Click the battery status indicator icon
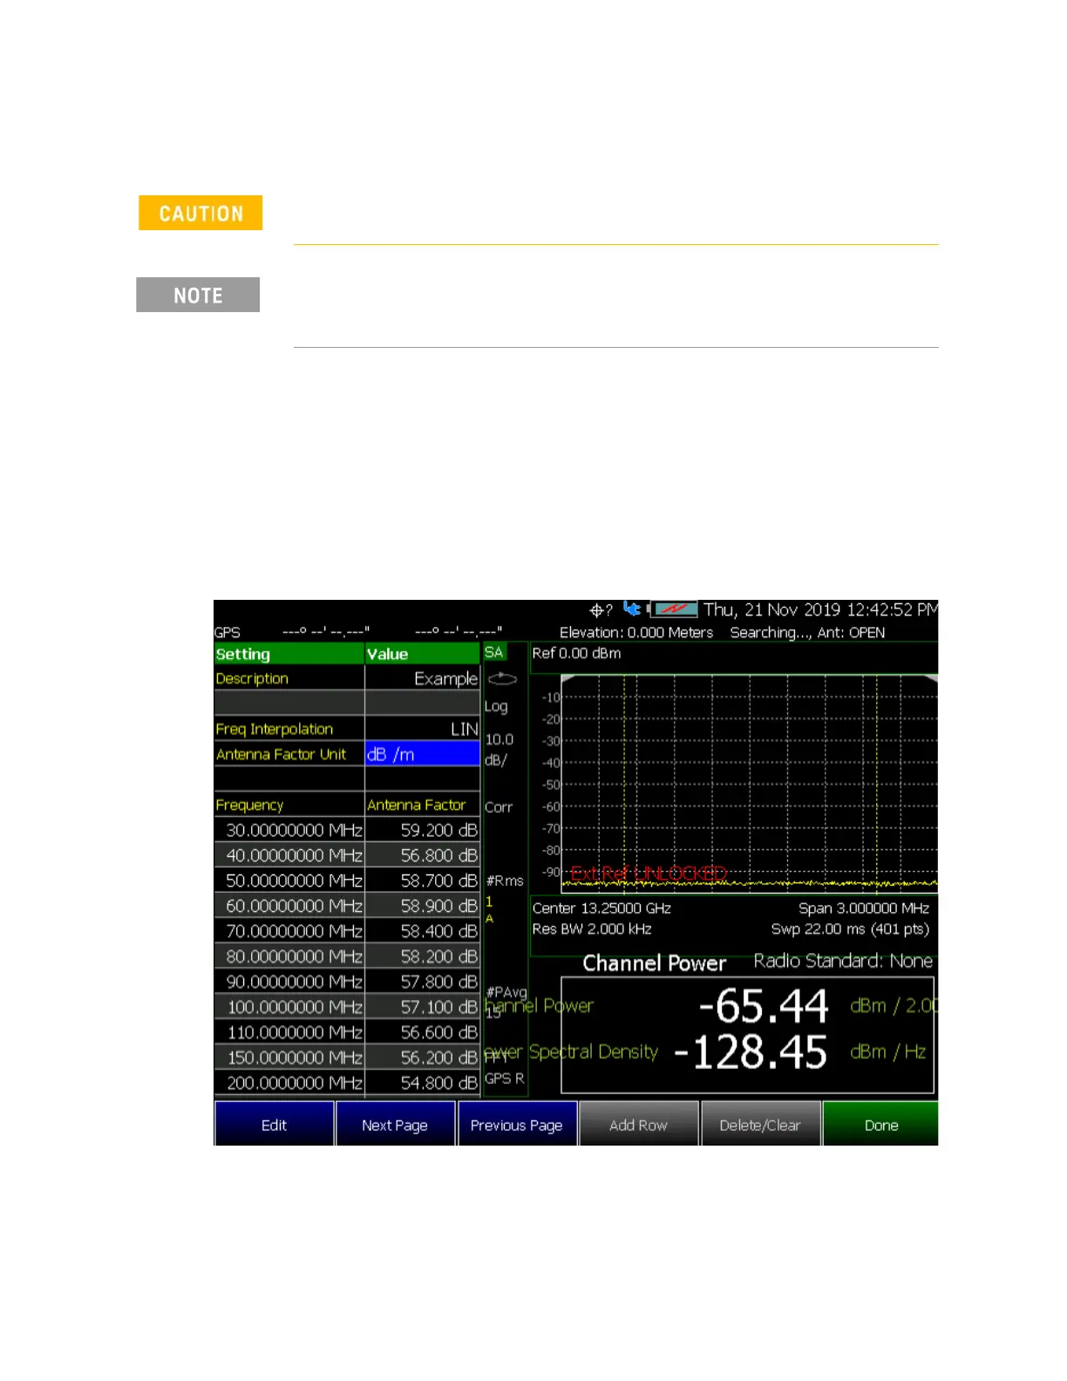This screenshot has height=1381, width=1067. [675, 609]
